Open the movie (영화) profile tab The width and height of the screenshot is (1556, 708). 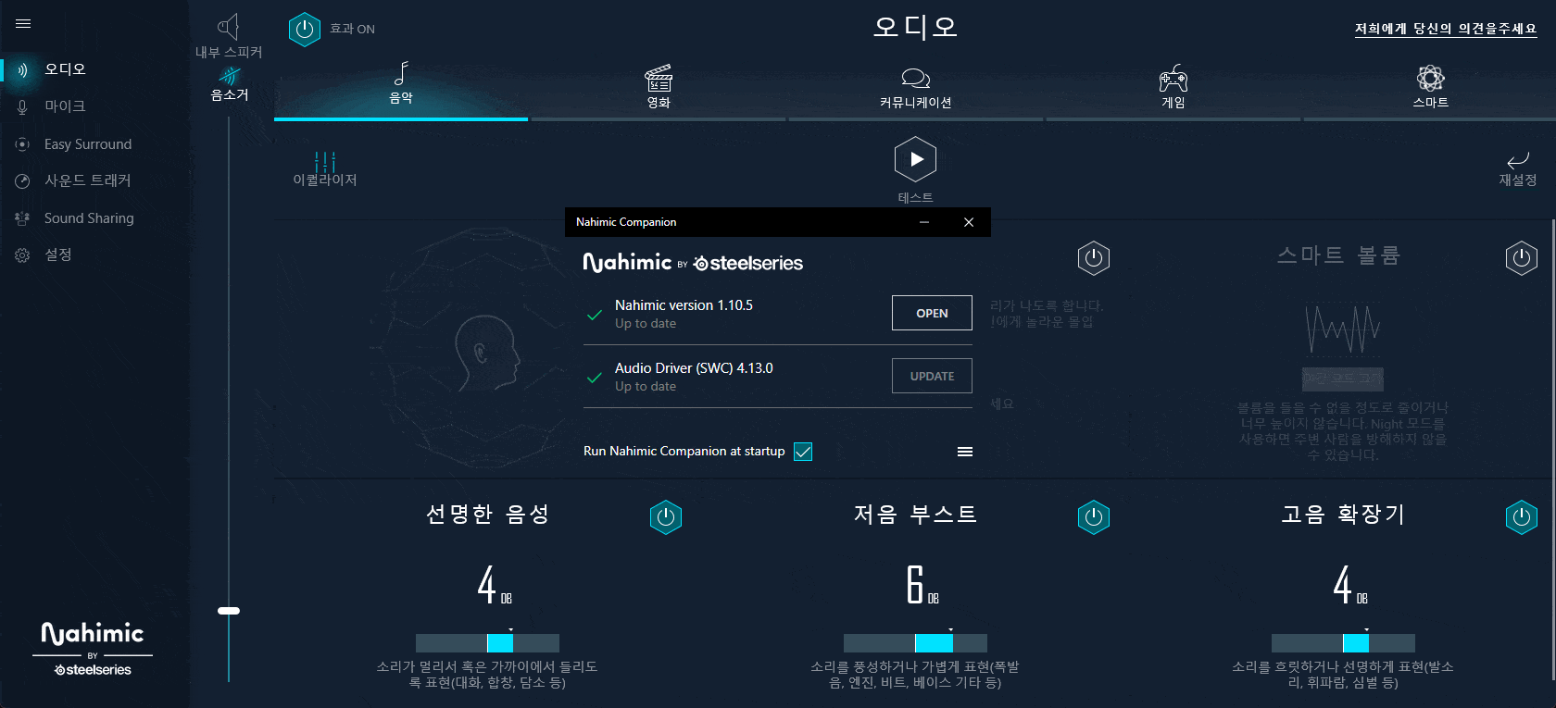[658, 80]
